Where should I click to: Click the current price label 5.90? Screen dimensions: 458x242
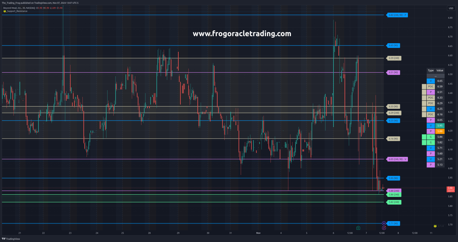(x=451, y=189)
